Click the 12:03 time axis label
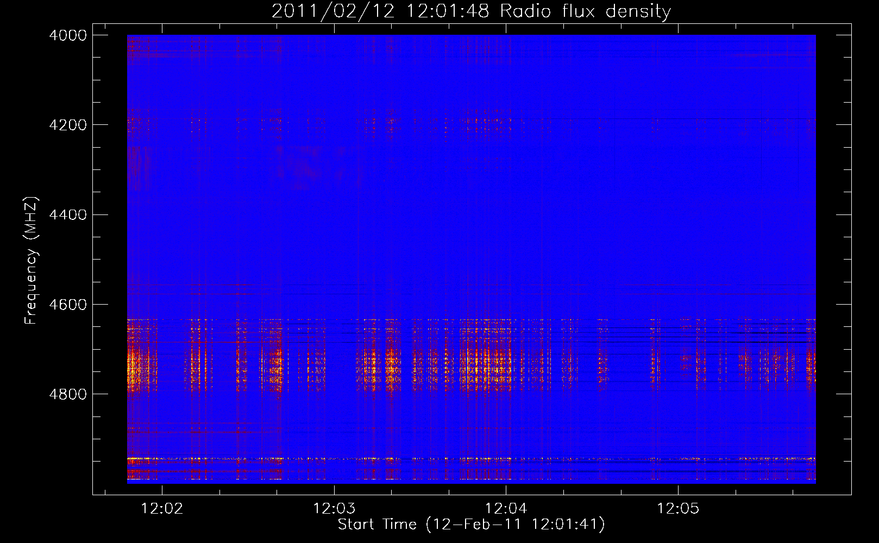 coord(334,509)
